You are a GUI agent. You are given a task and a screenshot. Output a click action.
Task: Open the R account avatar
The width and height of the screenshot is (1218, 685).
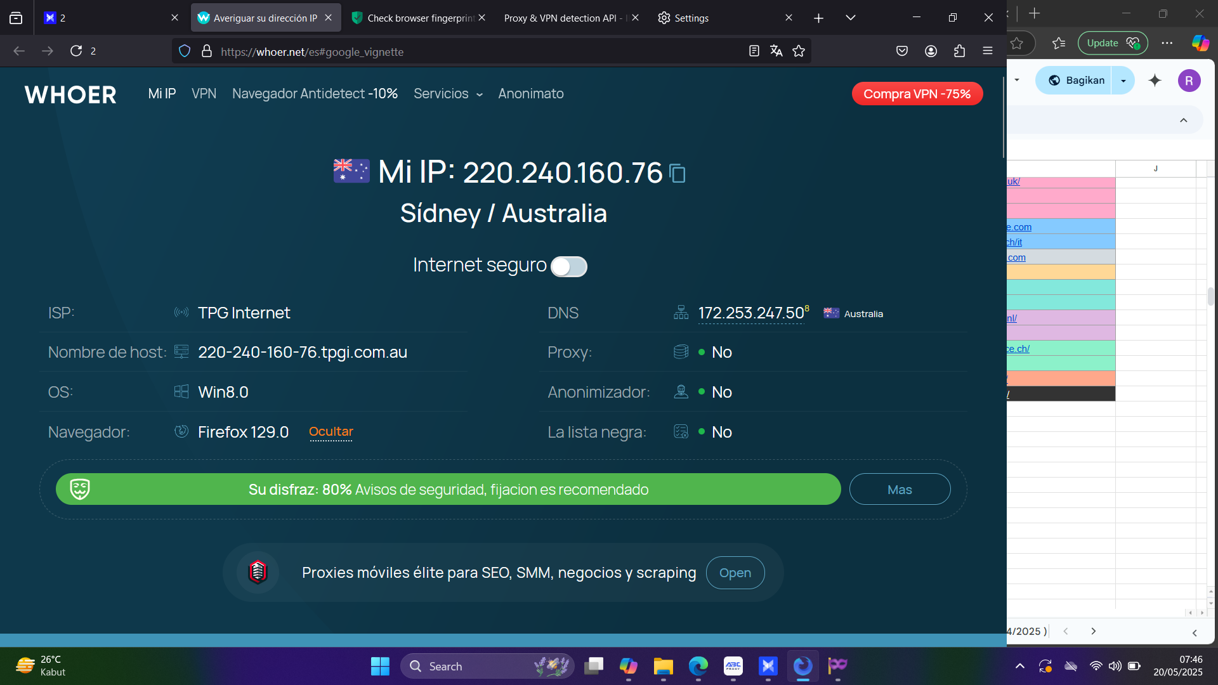coord(1189,81)
